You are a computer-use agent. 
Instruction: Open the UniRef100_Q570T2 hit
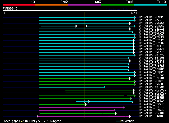point(152,20)
